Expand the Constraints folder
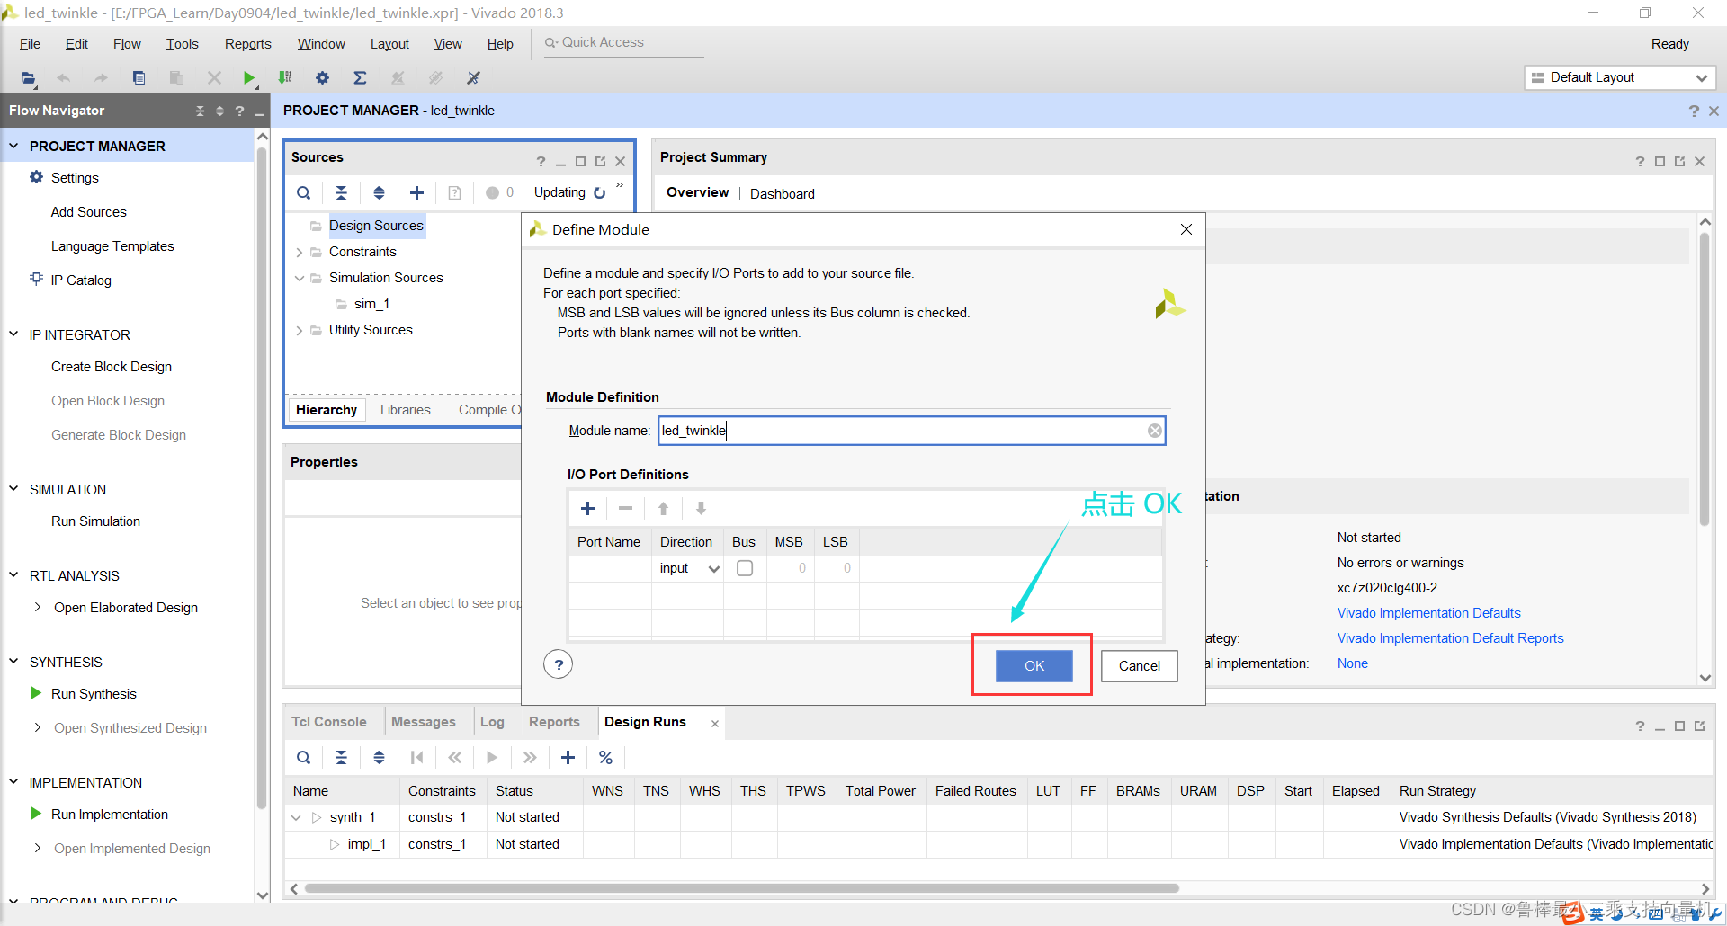The height and width of the screenshot is (926, 1727). 300,253
